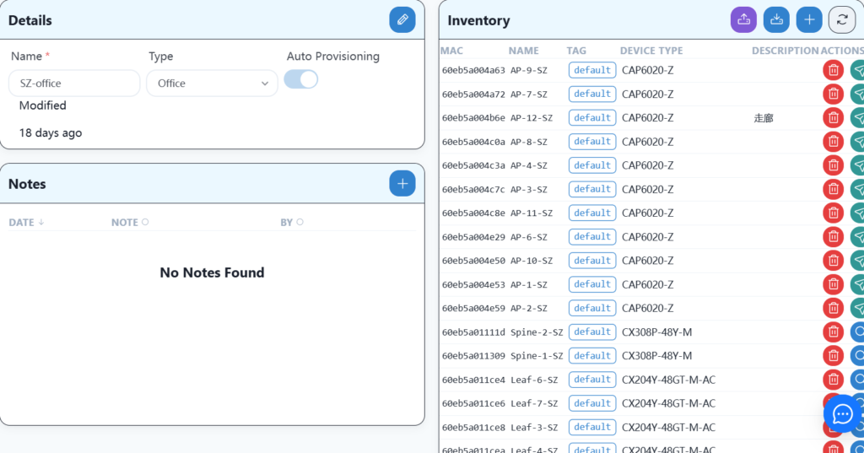Refresh the Inventory list
This screenshot has width=864, height=453.
coord(841,20)
